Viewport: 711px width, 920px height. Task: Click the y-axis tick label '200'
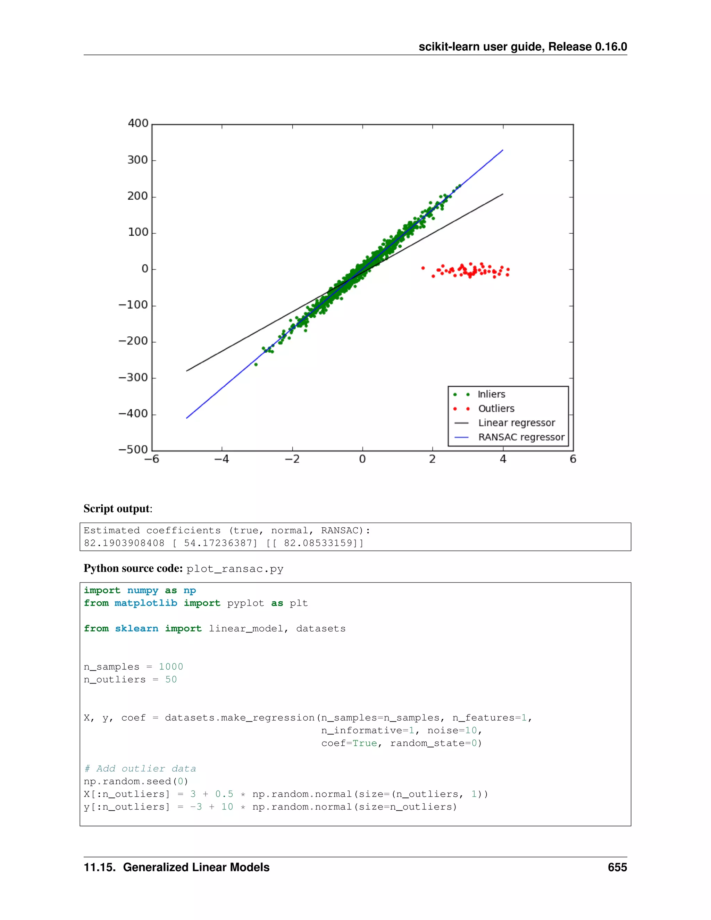pyautogui.click(x=138, y=196)
